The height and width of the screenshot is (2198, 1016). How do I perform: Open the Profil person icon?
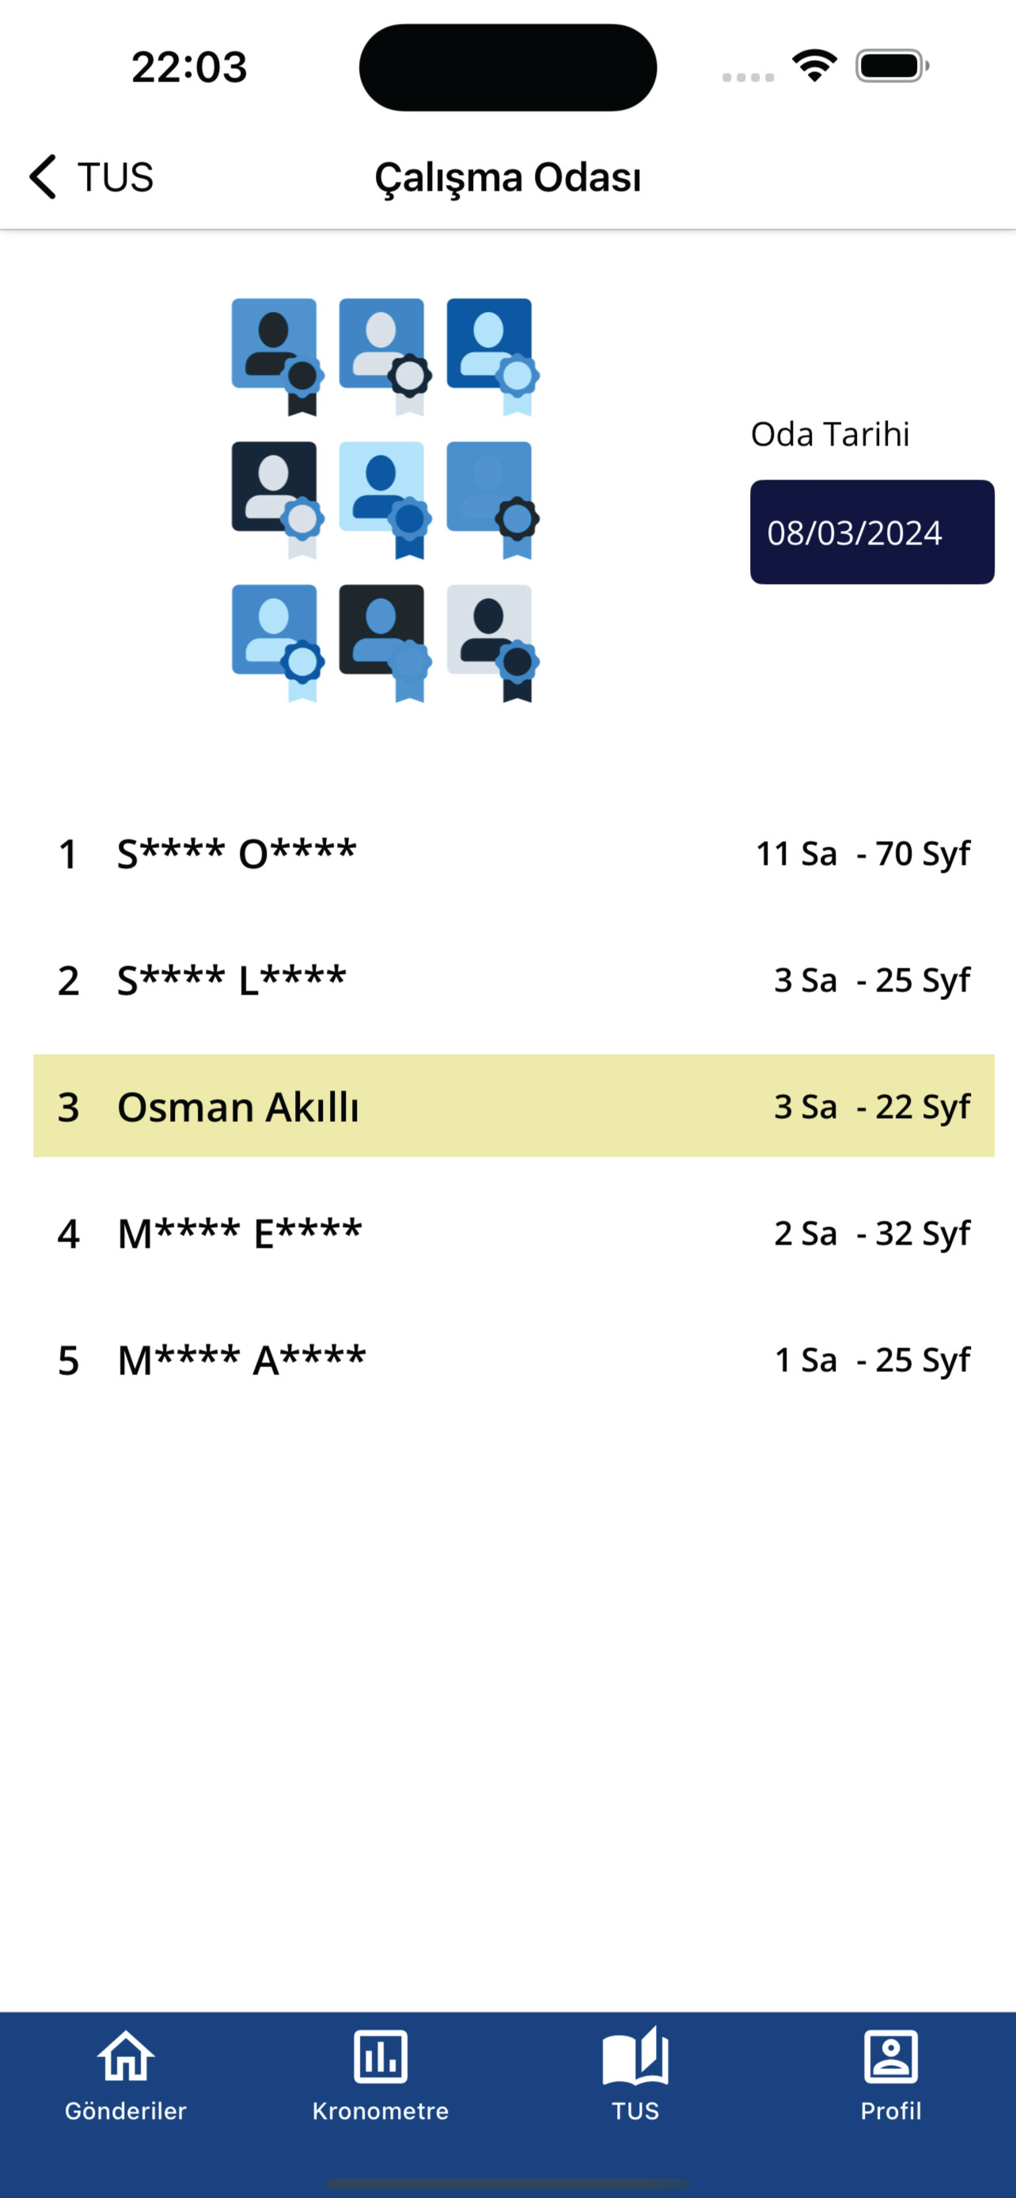891,2056
